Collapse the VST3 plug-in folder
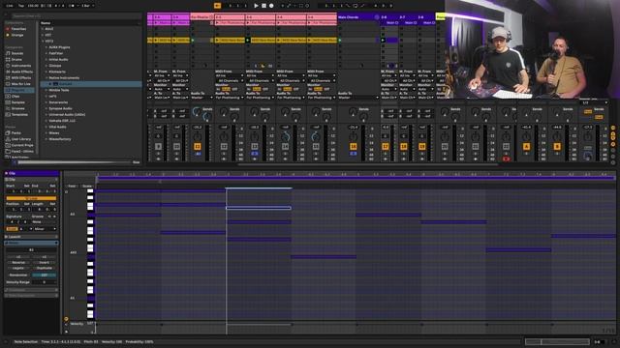 [43, 41]
